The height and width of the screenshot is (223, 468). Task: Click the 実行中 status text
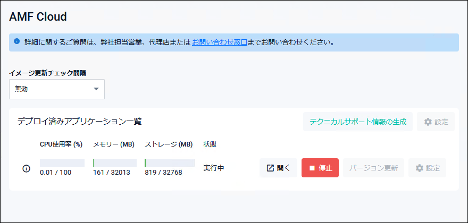[x=214, y=168]
